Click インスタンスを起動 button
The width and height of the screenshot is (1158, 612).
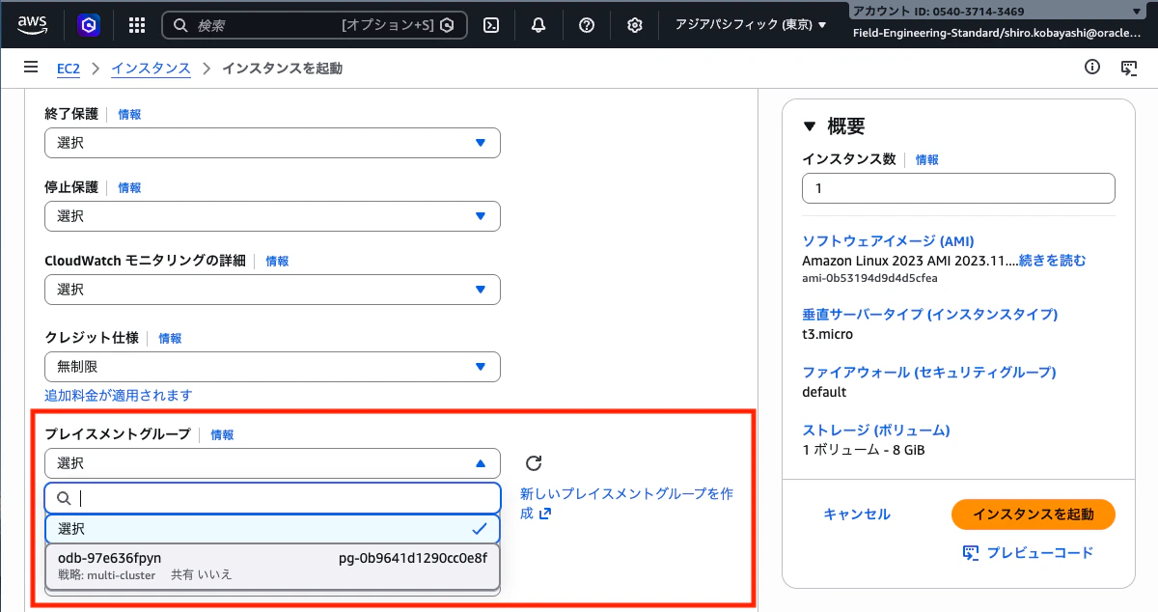(x=1034, y=515)
